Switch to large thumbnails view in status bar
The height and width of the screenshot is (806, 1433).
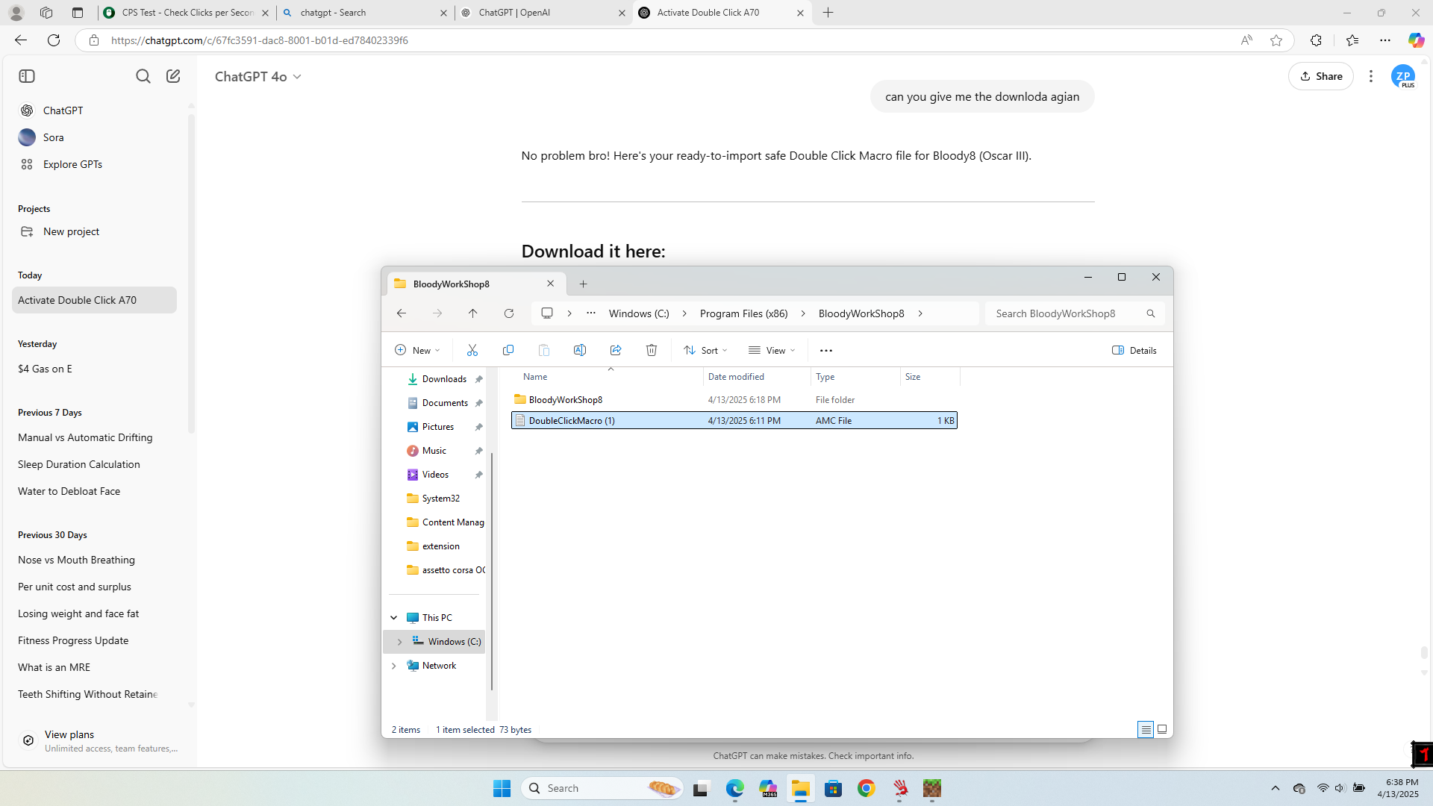[x=1162, y=729]
